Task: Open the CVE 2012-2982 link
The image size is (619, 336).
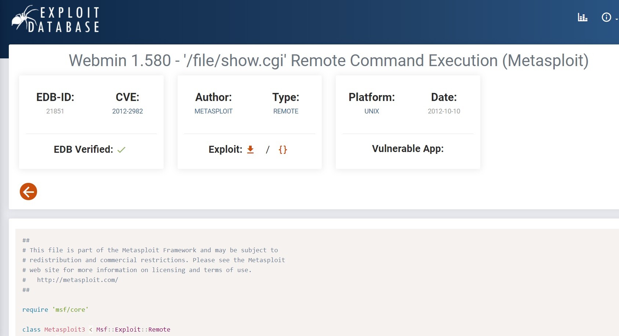Action: pos(127,111)
